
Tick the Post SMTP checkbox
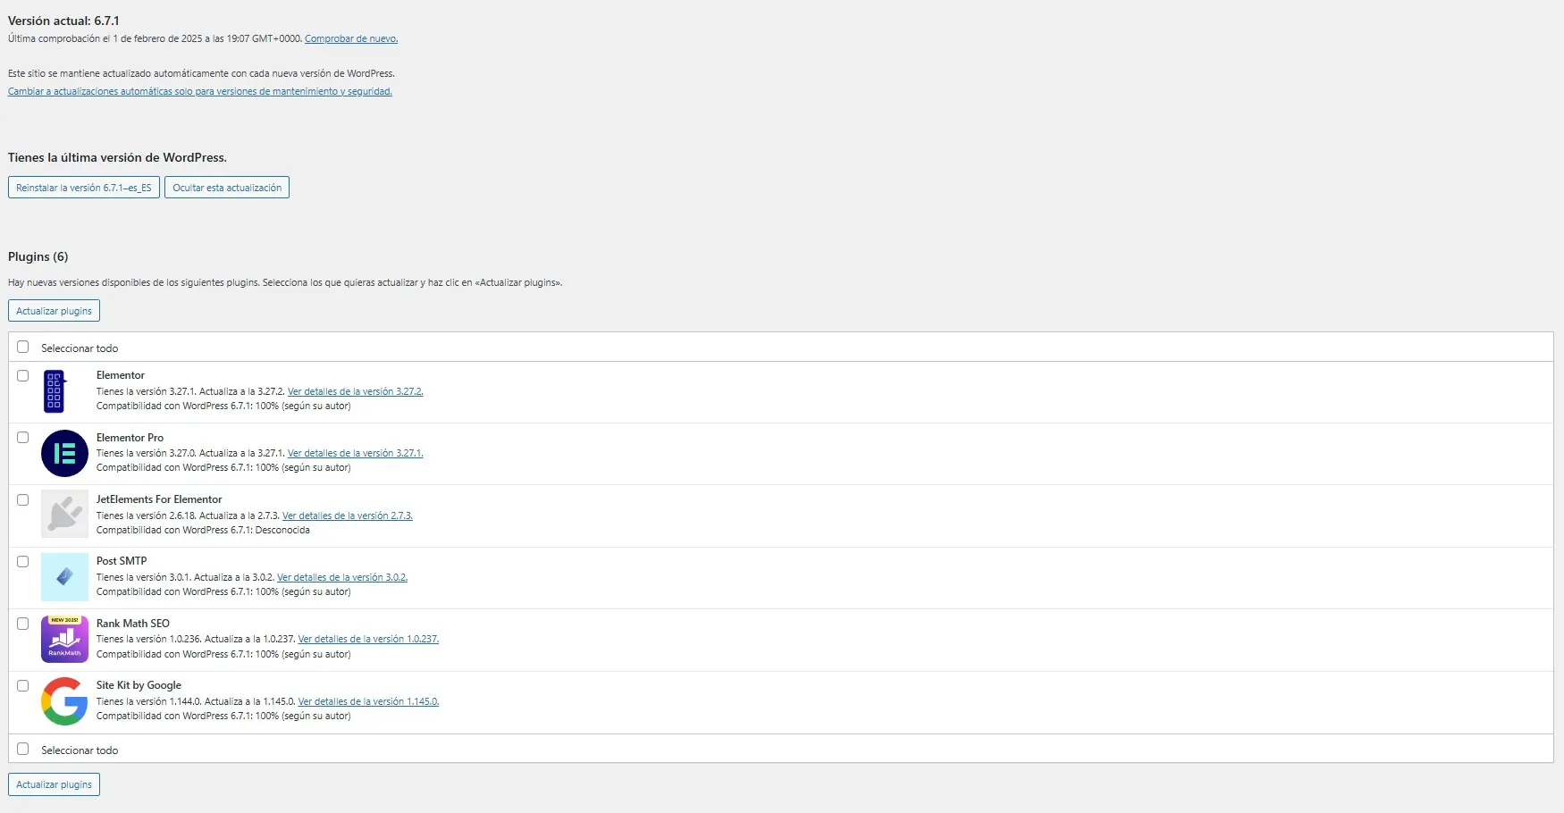pos(23,561)
